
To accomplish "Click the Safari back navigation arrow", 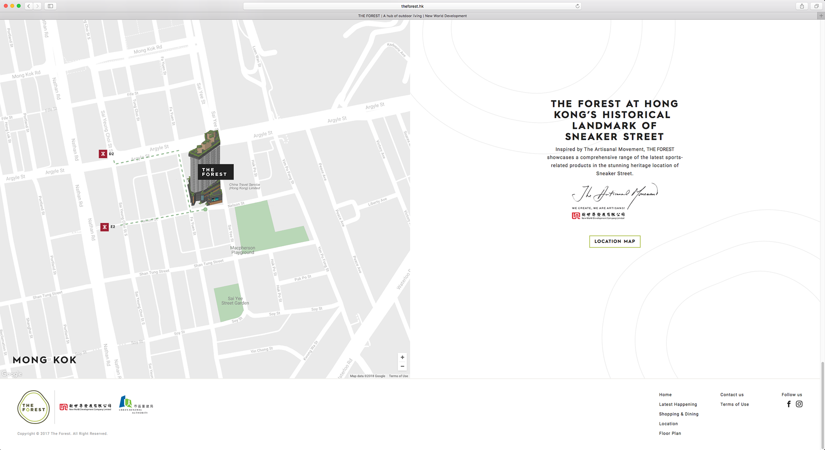I will click(x=29, y=6).
